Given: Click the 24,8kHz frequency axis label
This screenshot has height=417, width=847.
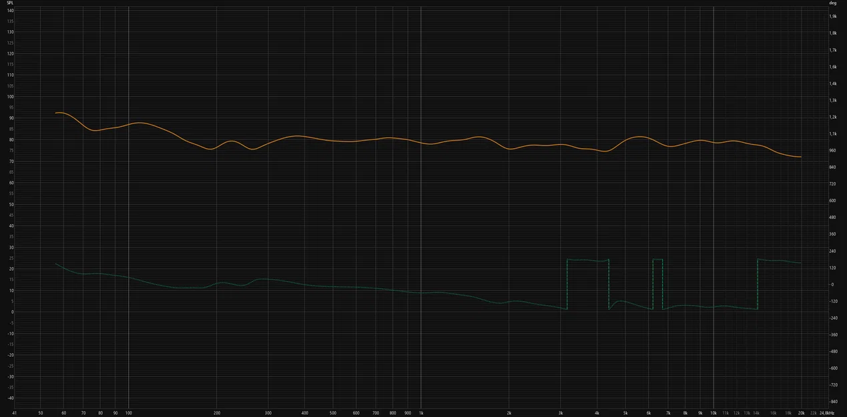Looking at the screenshot, I should tap(826, 413).
